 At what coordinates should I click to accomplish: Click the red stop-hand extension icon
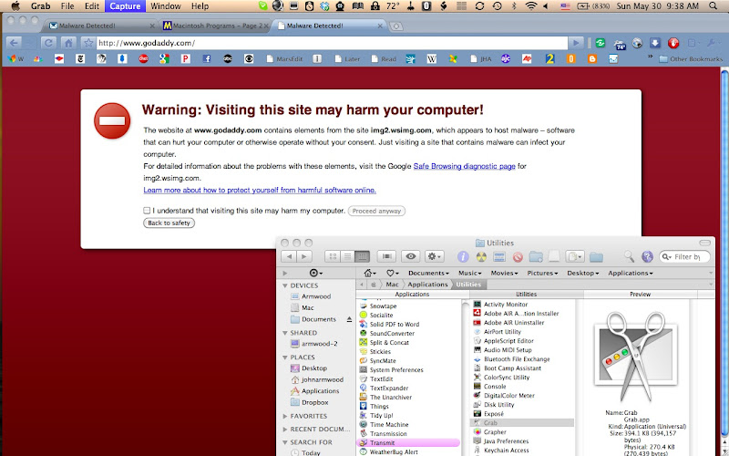673,43
